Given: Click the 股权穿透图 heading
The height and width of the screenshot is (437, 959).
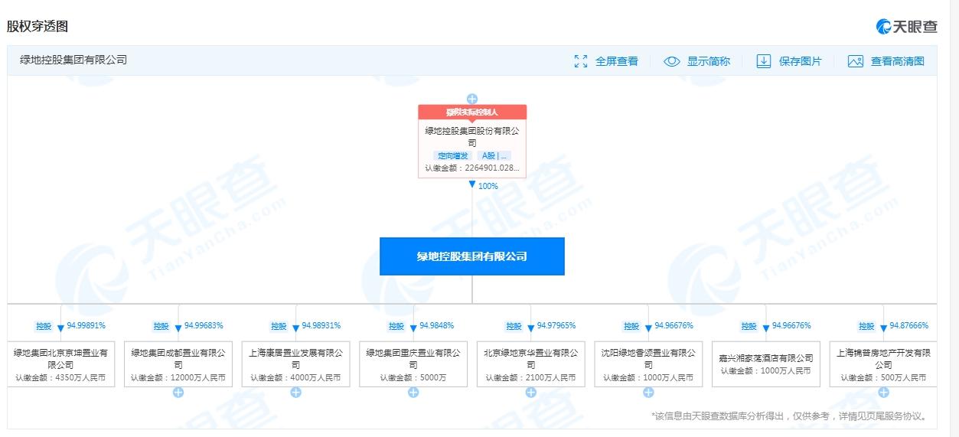Looking at the screenshot, I should point(38,26).
